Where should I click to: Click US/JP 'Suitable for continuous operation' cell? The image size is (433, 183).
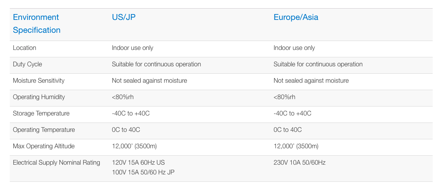point(156,64)
